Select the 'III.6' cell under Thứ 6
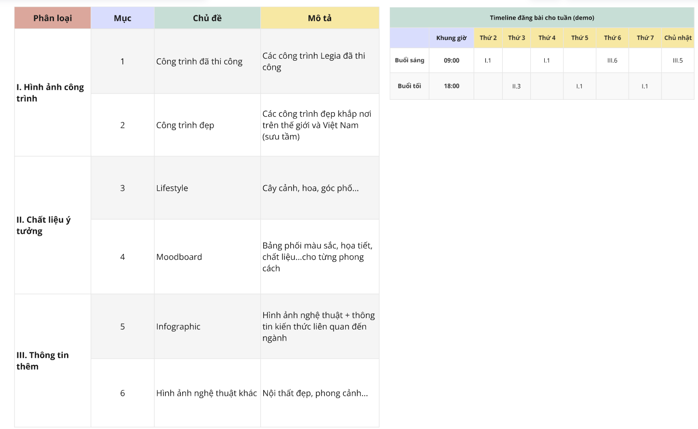Viewport: 698px width, 429px height. (612, 60)
